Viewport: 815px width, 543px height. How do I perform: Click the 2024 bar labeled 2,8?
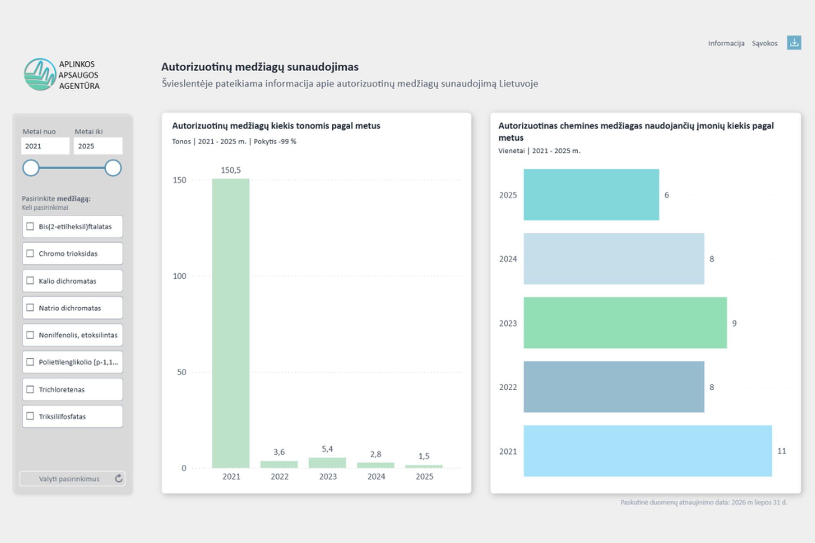point(376,465)
